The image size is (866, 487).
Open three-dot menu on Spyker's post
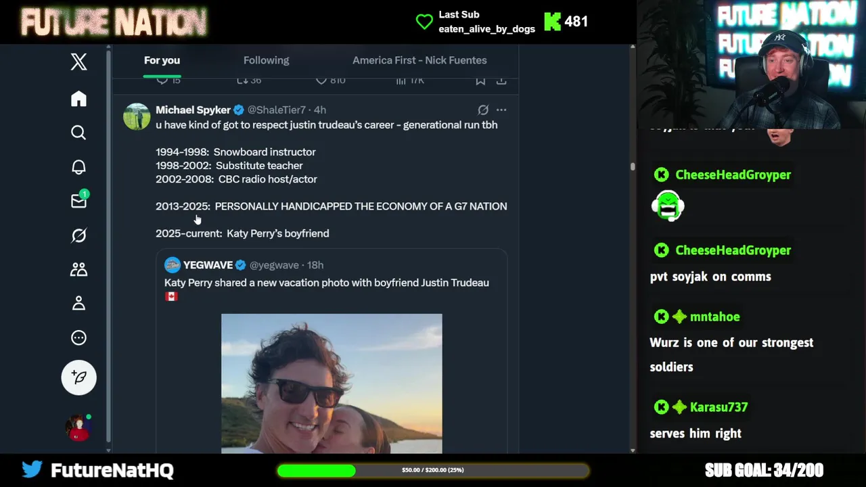pyautogui.click(x=501, y=110)
